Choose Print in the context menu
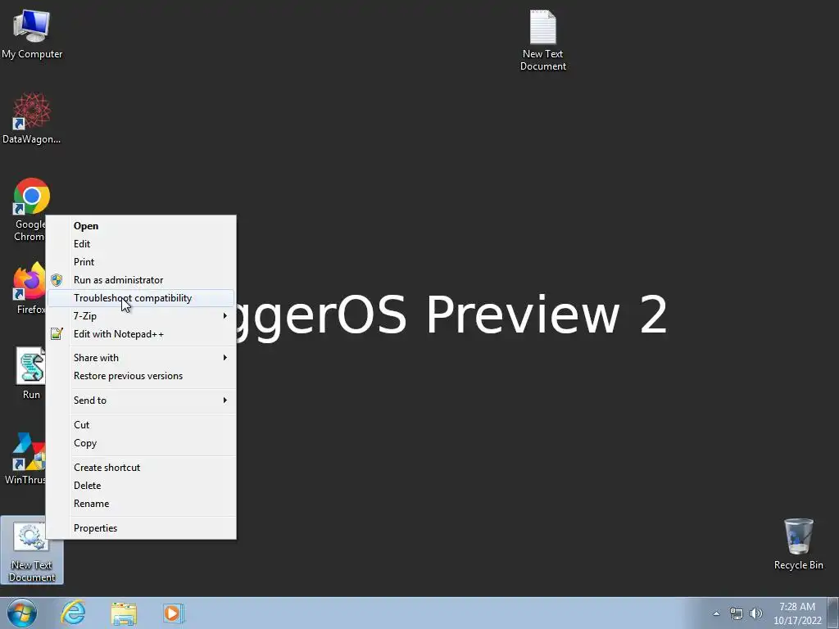Viewport: 839px width, 629px height. pyautogui.click(x=141, y=262)
